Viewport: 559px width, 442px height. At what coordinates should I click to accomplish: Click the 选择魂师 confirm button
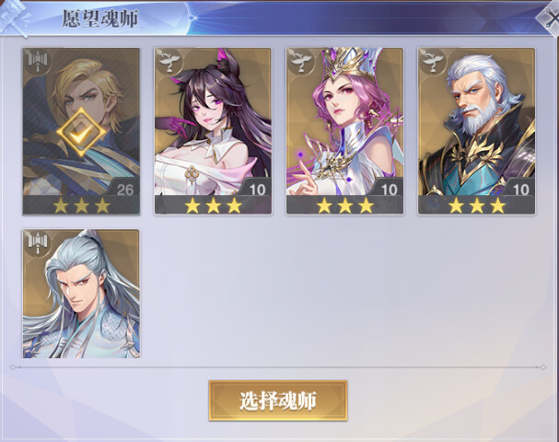click(x=278, y=401)
